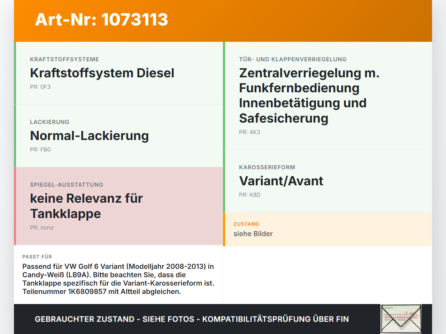Click the 'PASST FÜR' label

click(37, 257)
